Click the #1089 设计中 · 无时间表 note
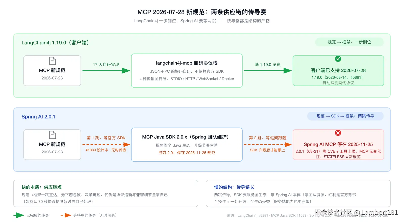 pyautogui.click(x=106, y=150)
